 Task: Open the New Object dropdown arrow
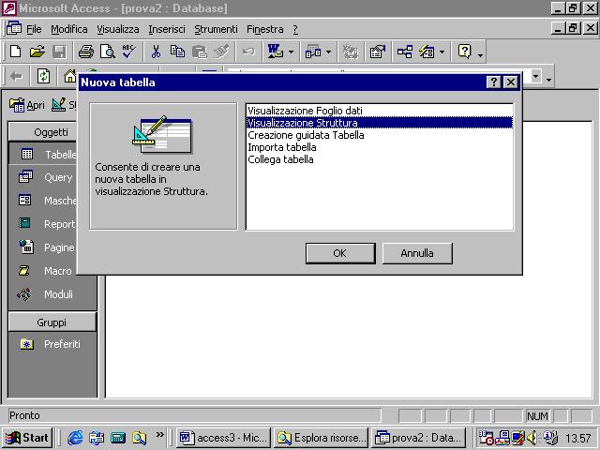(442, 52)
